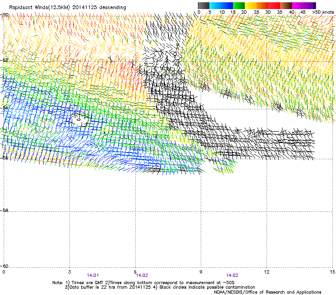The height and width of the screenshot is (295, 336).
Task: Click the cyan-blue 5-15 knots legend swatch
Action: (221, 5)
